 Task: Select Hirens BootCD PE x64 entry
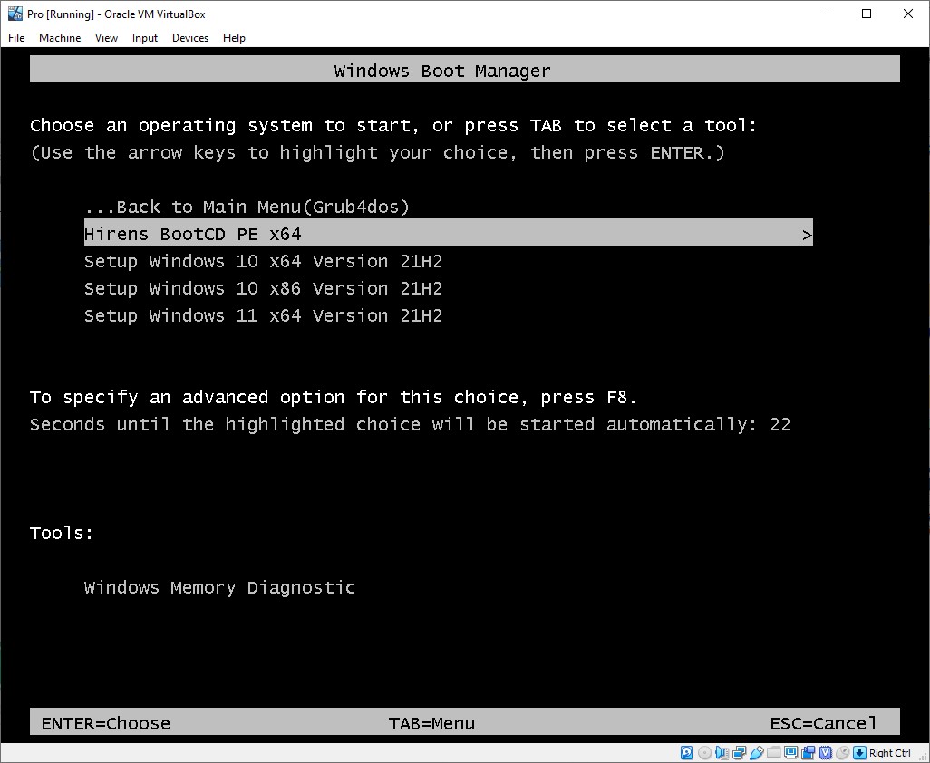click(x=449, y=234)
